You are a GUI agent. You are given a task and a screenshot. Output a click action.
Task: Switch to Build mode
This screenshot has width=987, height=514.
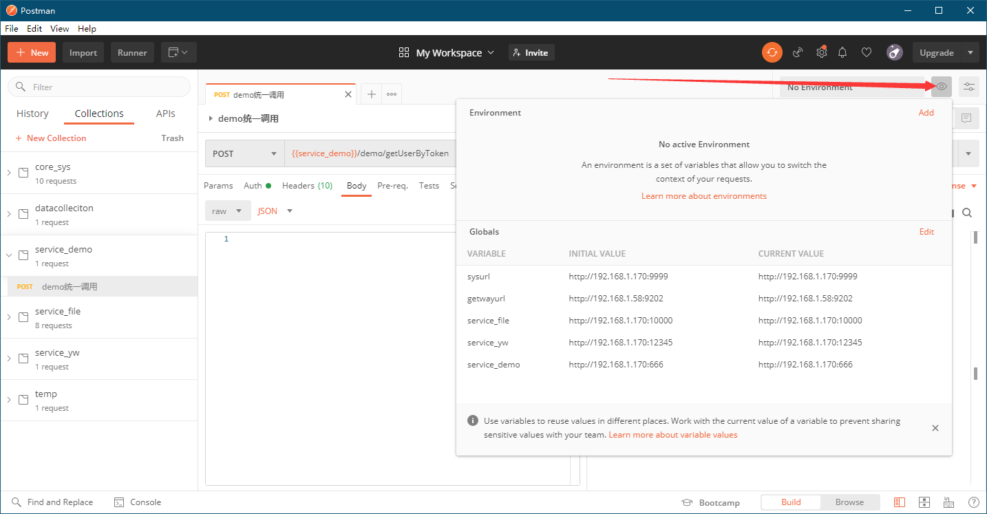791,502
